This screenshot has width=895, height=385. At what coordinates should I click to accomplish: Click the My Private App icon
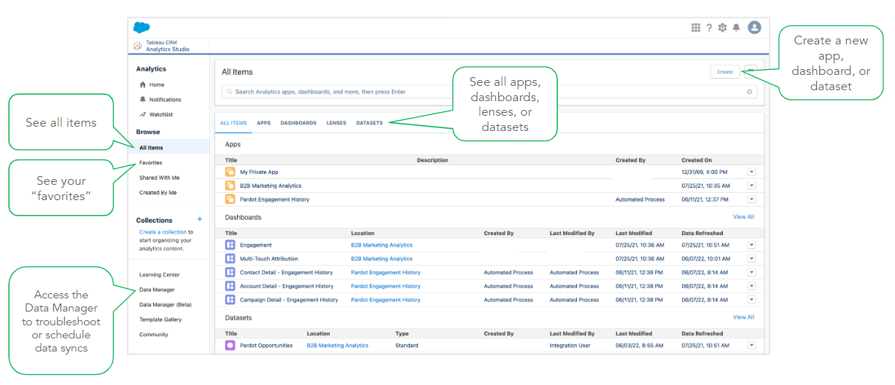click(x=230, y=172)
